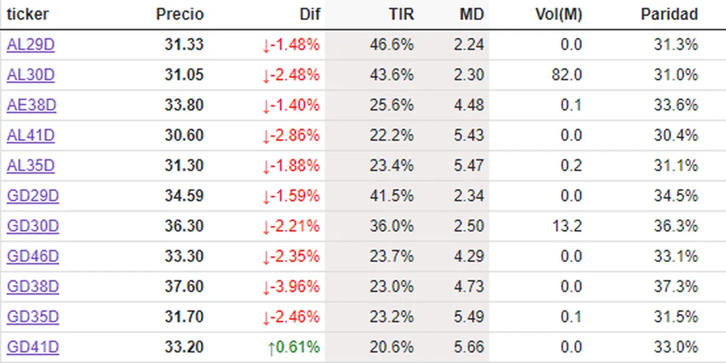Image resolution: width=726 pixels, height=363 pixels.
Task: Select the MD column header
Action: [x=472, y=15]
